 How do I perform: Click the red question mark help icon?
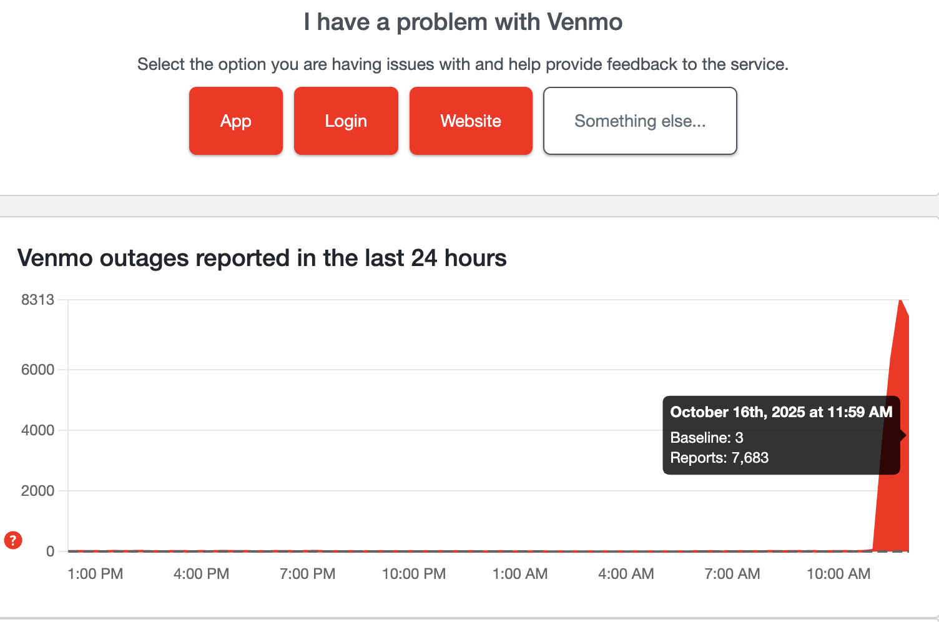[13, 540]
